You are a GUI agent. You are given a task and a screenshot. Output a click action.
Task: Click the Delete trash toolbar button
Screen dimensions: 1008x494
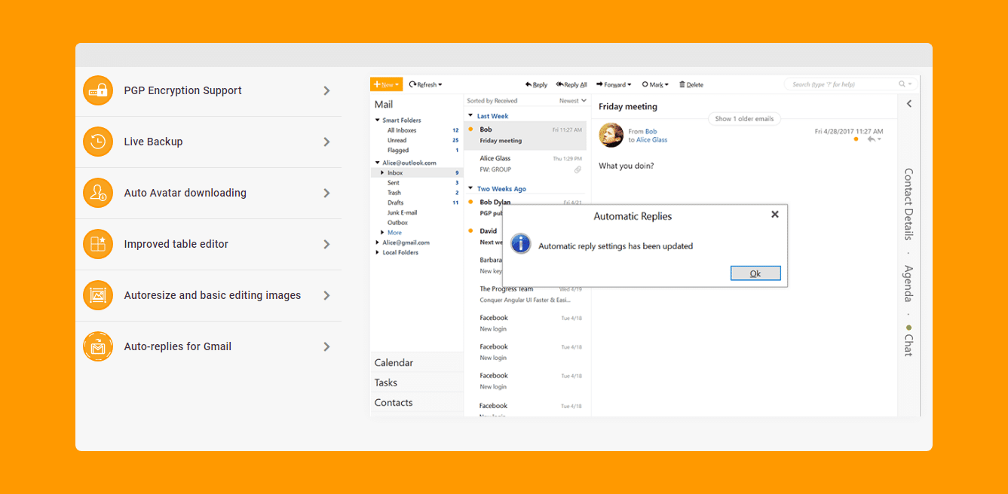pos(691,84)
